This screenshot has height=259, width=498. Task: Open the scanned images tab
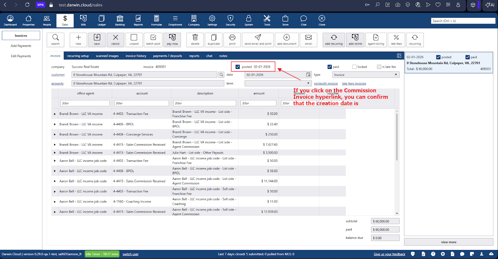tap(107, 56)
